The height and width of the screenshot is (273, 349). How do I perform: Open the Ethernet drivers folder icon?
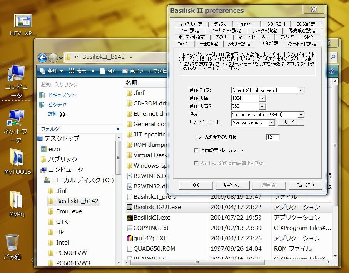tap(129, 114)
